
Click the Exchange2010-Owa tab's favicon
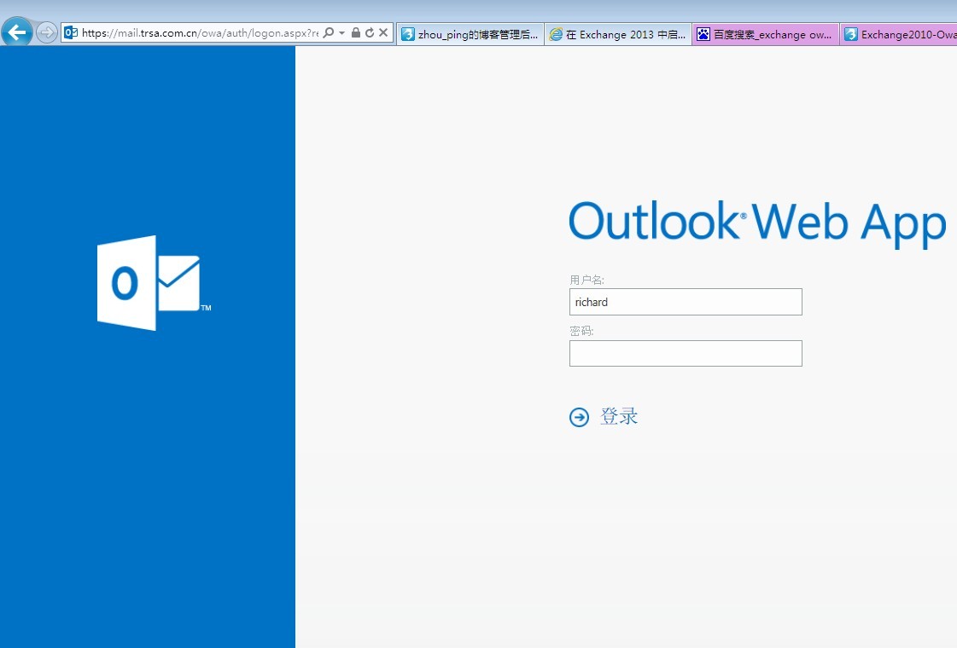[851, 34]
